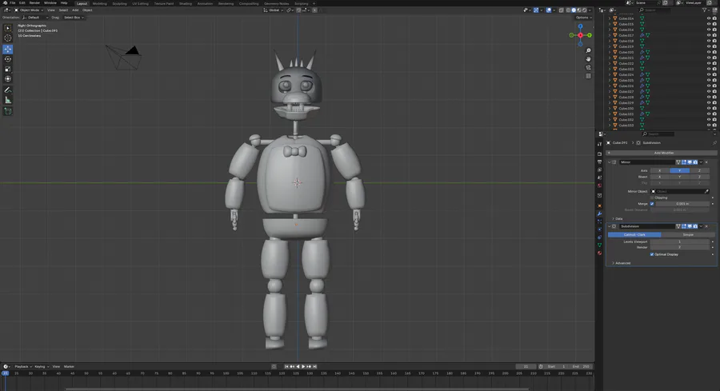This screenshot has height=391, width=720.
Task: Switch to the Modeling workspace tab
Action: [x=100, y=3]
